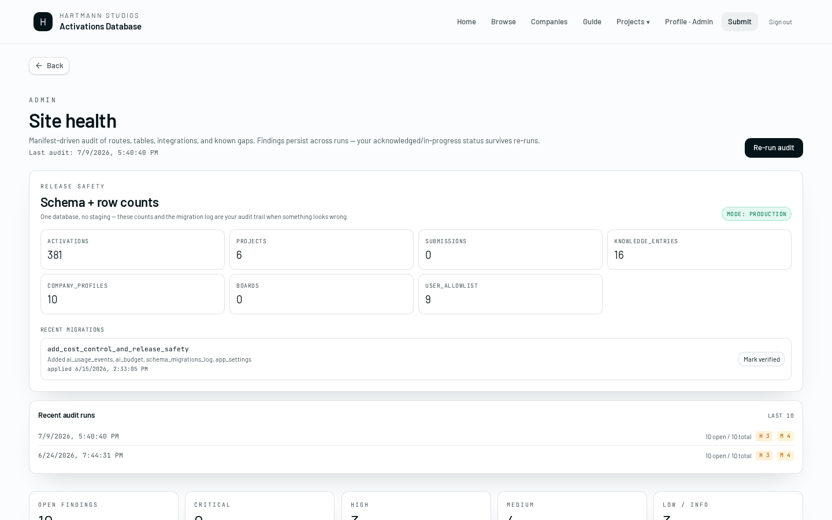The width and height of the screenshot is (832, 520).
Task: Click the Hartmann Studios H logo icon
Action: pyautogui.click(x=43, y=22)
